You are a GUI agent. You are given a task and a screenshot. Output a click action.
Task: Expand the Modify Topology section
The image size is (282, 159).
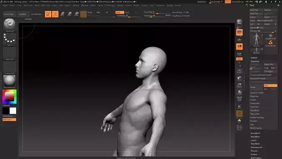pos(257,118)
